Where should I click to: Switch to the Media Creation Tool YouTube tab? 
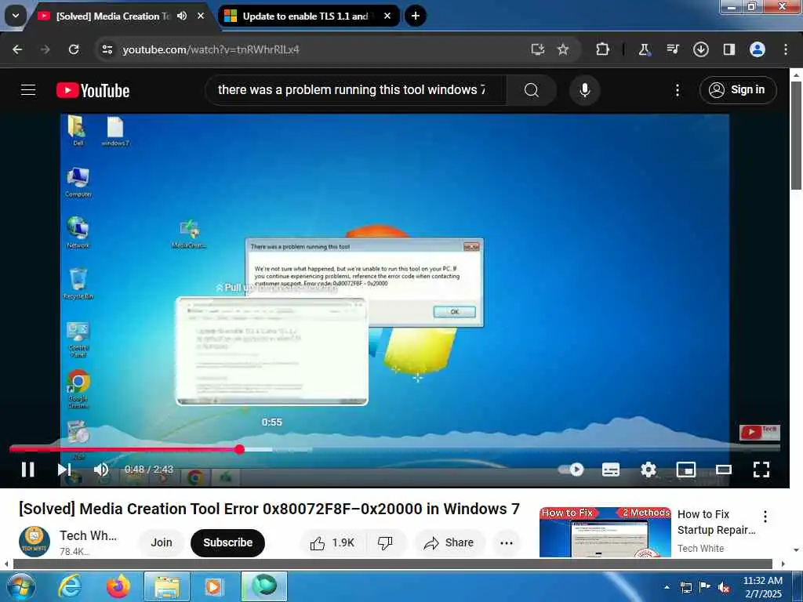113,16
